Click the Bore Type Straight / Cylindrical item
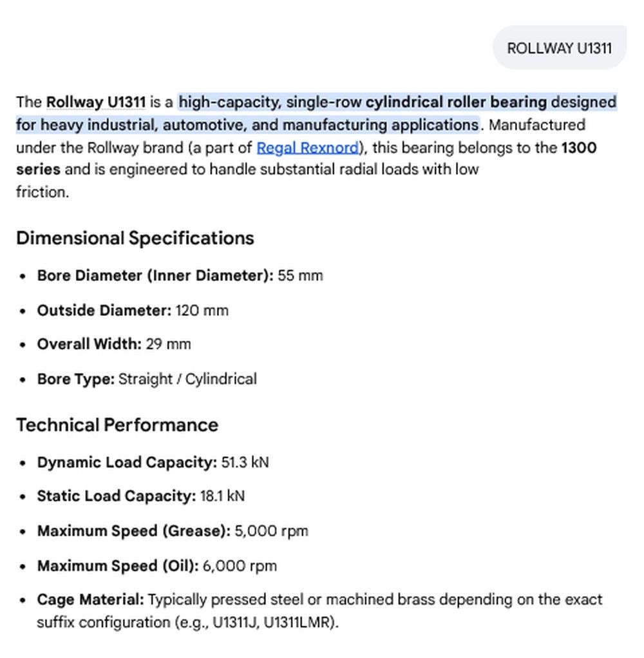The image size is (644, 658). pyautogui.click(x=147, y=379)
